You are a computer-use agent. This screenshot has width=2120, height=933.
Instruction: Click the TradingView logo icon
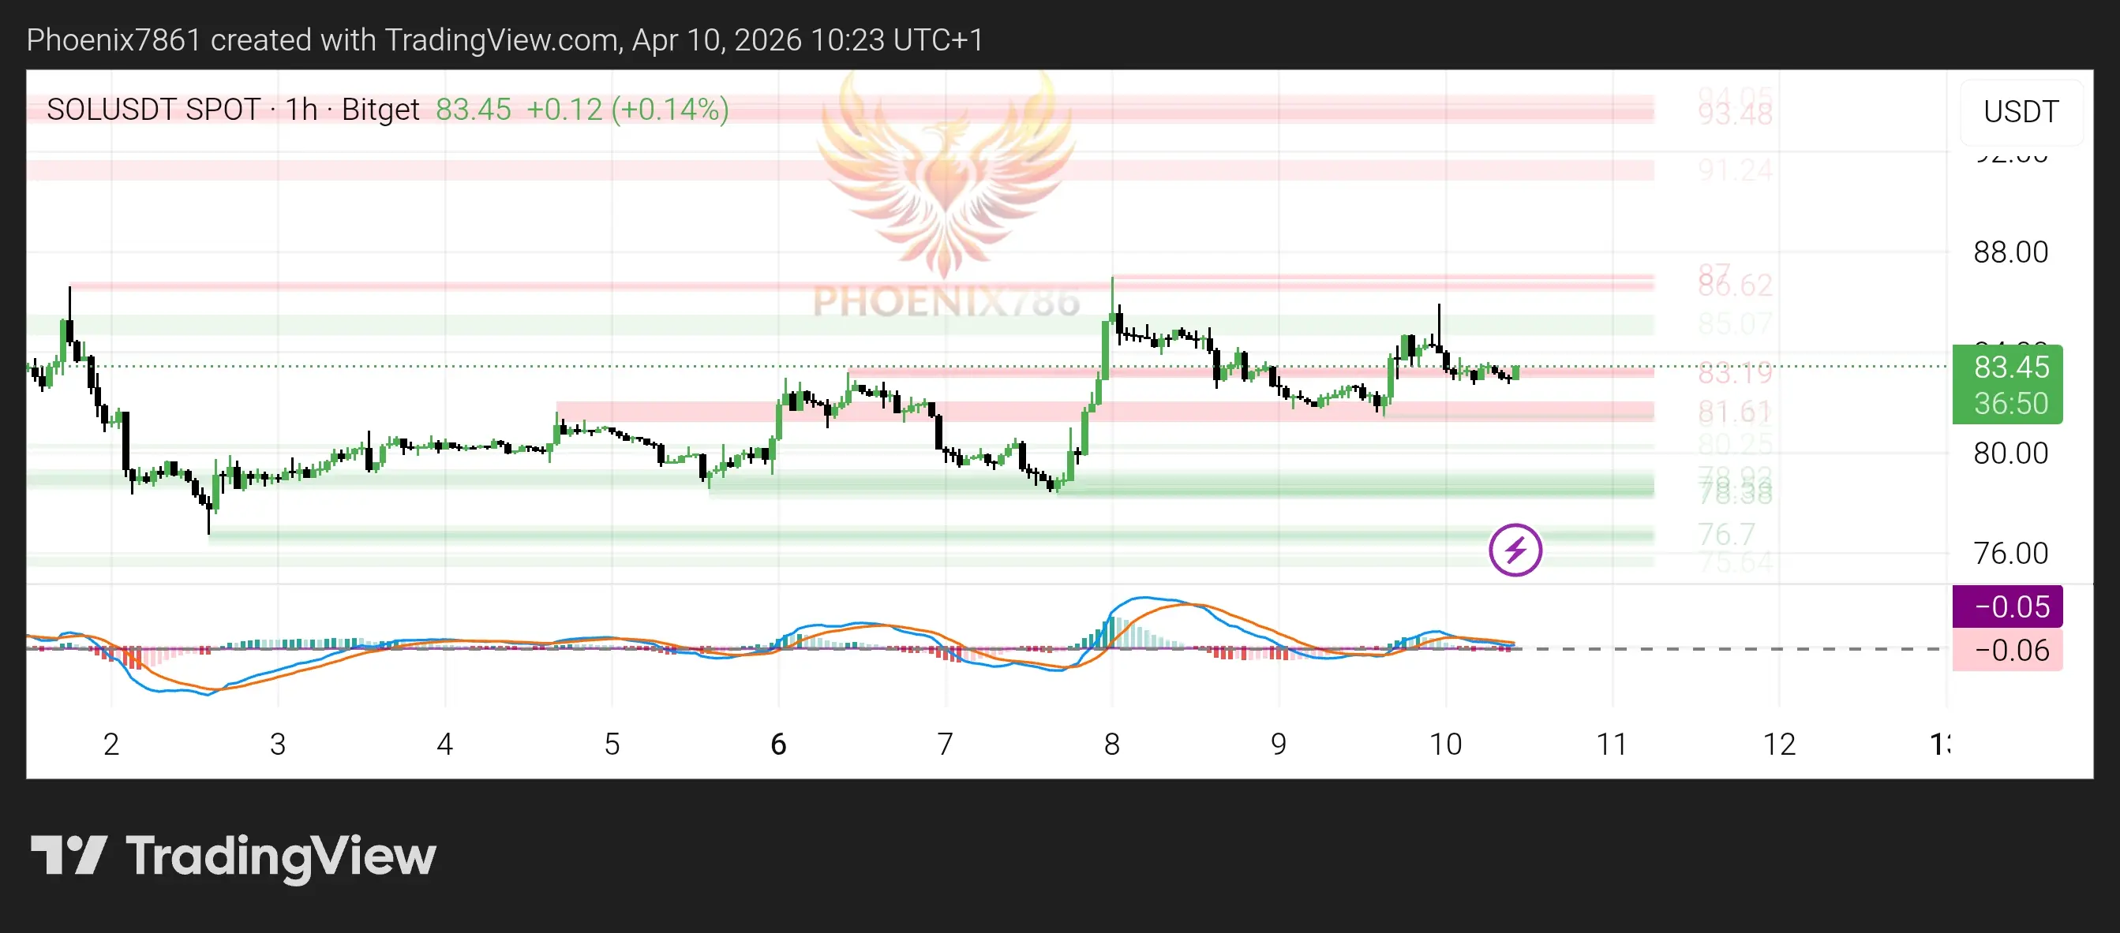click(x=69, y=855)
